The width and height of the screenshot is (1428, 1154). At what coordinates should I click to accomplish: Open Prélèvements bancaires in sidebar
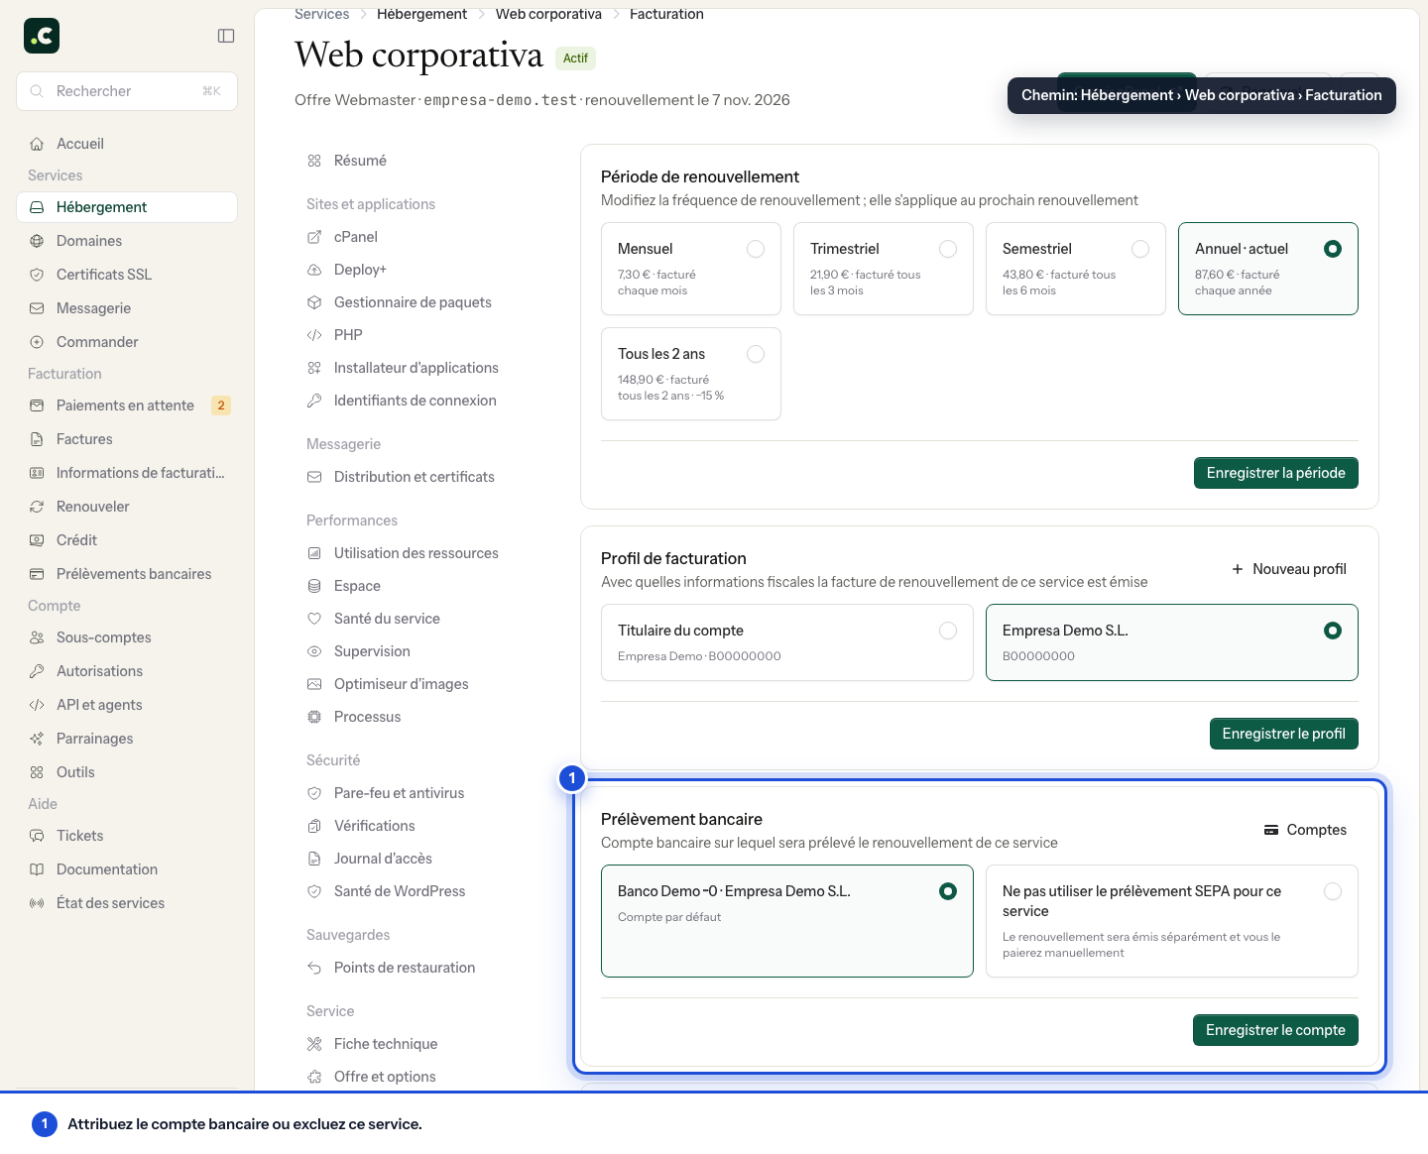tap(127, 574)
